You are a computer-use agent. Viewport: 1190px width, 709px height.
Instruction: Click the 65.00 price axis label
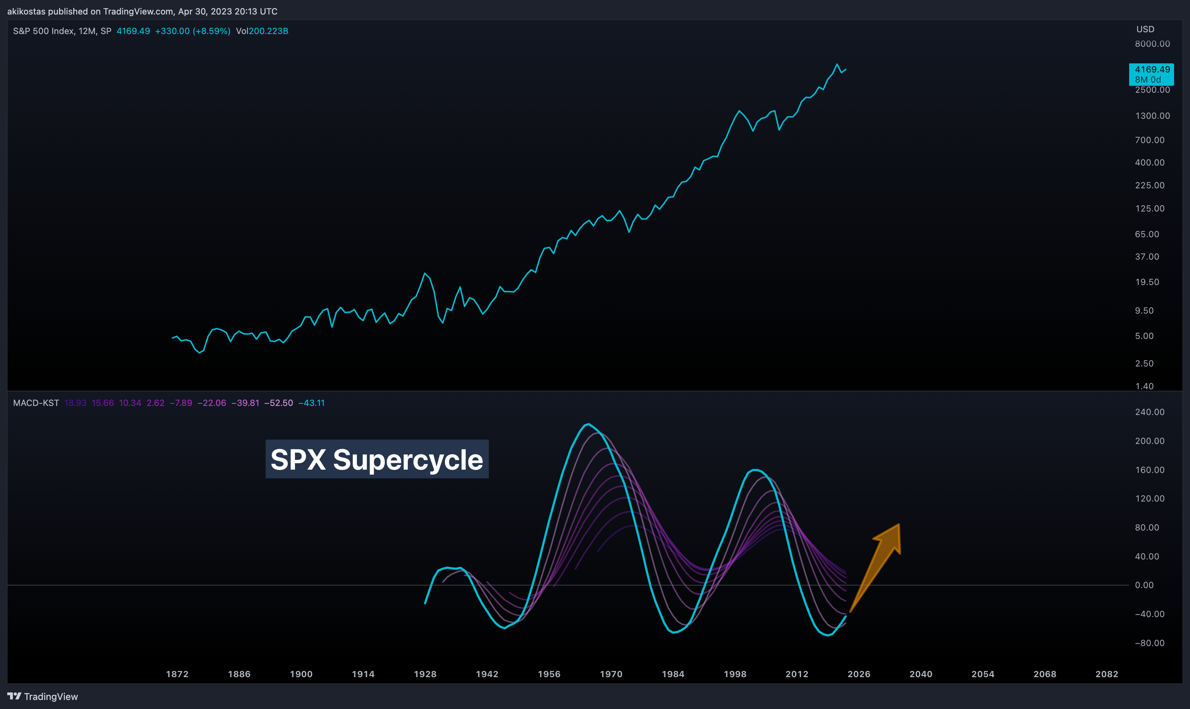[x=1147, y=234]
